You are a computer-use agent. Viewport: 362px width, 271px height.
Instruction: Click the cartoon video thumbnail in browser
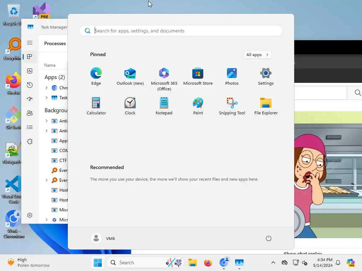coord(328,174)
